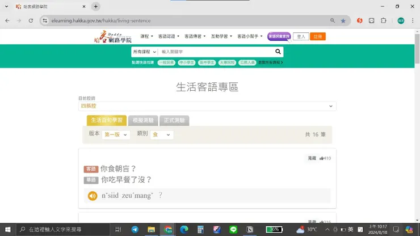Click the 哈客網路學院 site logo
The height and width of the screenshot is (236, 420).
(113, 36)
